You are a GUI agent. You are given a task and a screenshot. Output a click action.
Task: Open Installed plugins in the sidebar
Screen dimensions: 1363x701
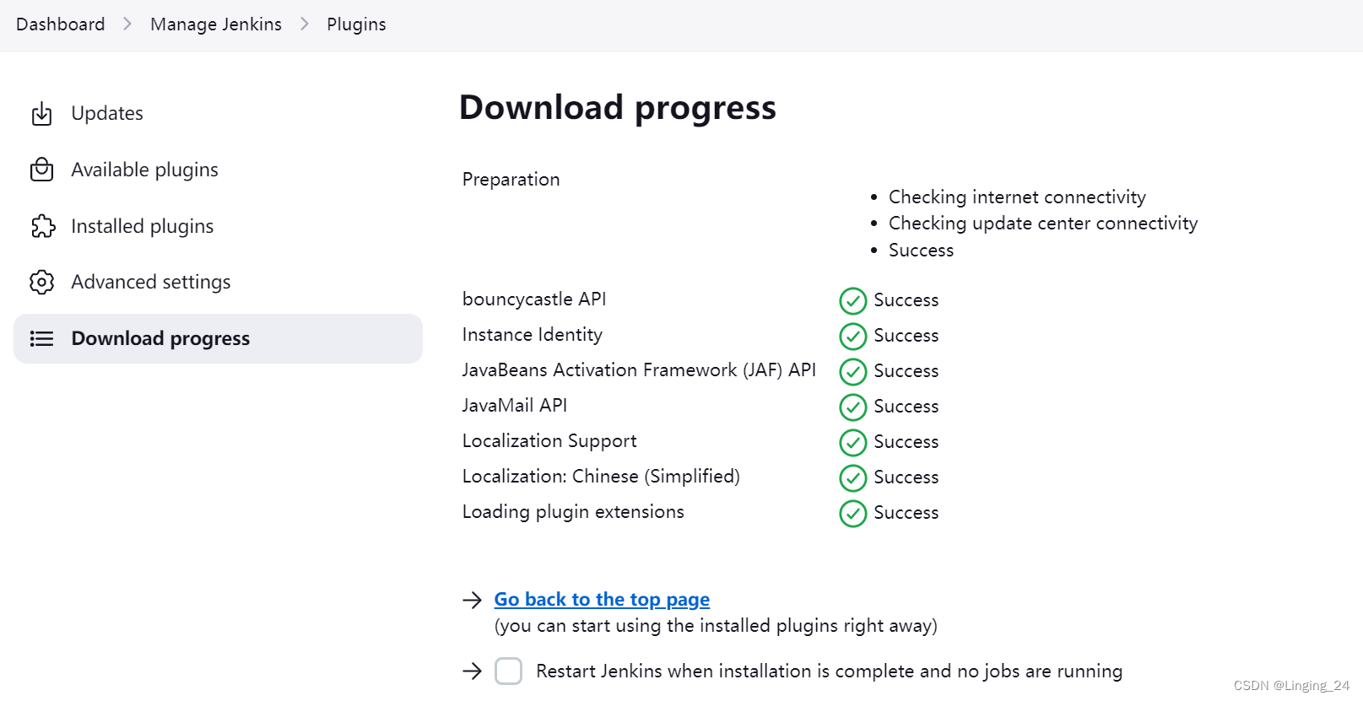(x=218, y=226)
